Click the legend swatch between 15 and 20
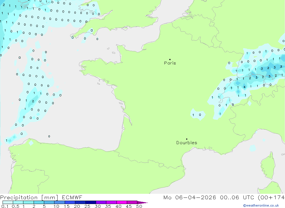 pyautogui.click(x=70, y=202)
